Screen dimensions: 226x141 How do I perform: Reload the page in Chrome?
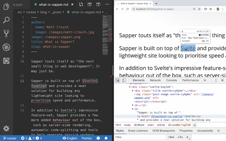(x=127, y=9)
